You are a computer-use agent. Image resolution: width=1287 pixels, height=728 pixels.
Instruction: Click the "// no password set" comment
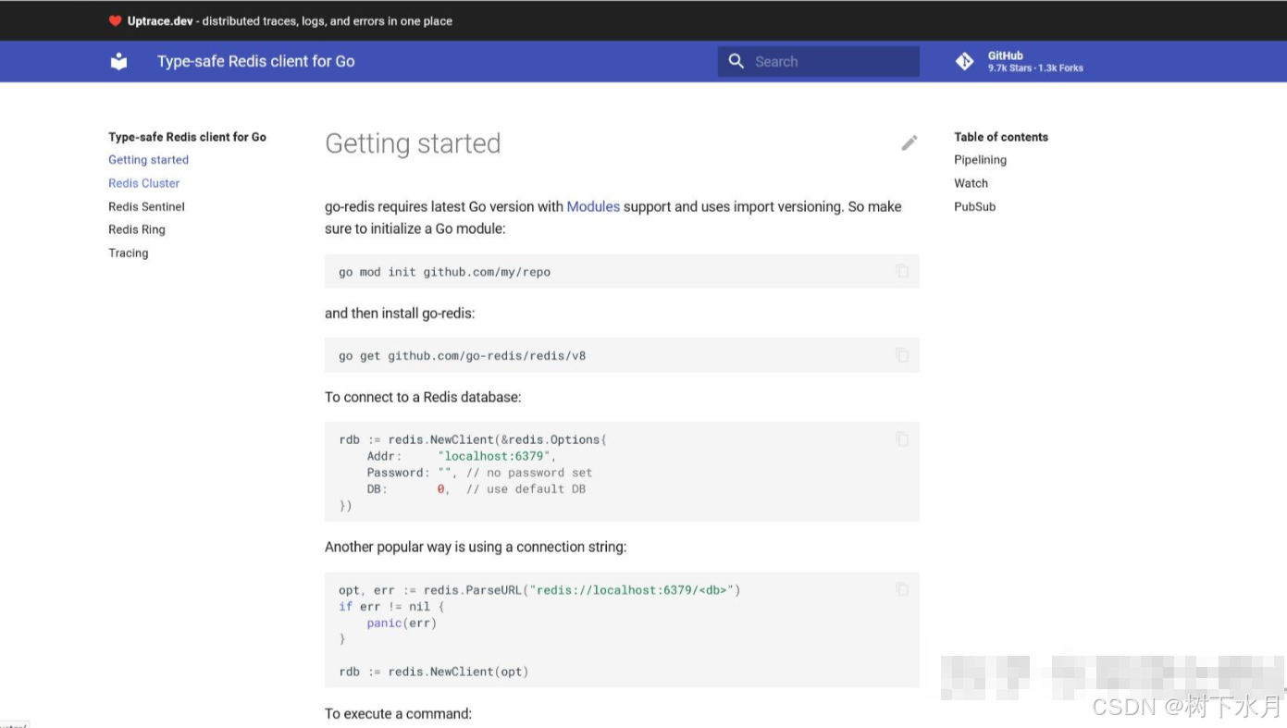pyautogui.click(x=529, y=473)
